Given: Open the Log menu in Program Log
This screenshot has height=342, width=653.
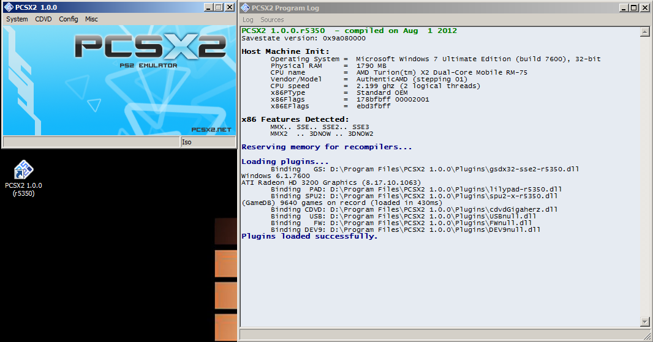Looking at the screenshot, I should 248,20.
